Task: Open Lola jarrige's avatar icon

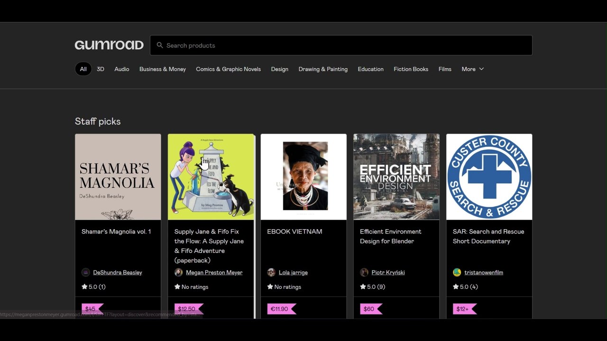Action: tap(271, 272)
